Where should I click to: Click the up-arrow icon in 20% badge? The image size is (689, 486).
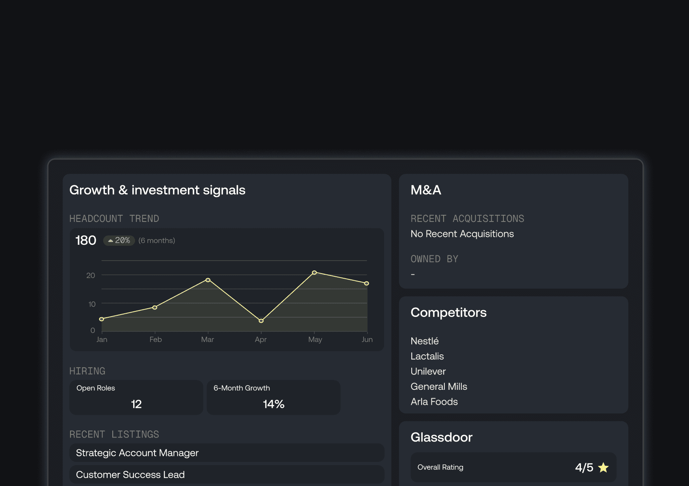(111, 240)
